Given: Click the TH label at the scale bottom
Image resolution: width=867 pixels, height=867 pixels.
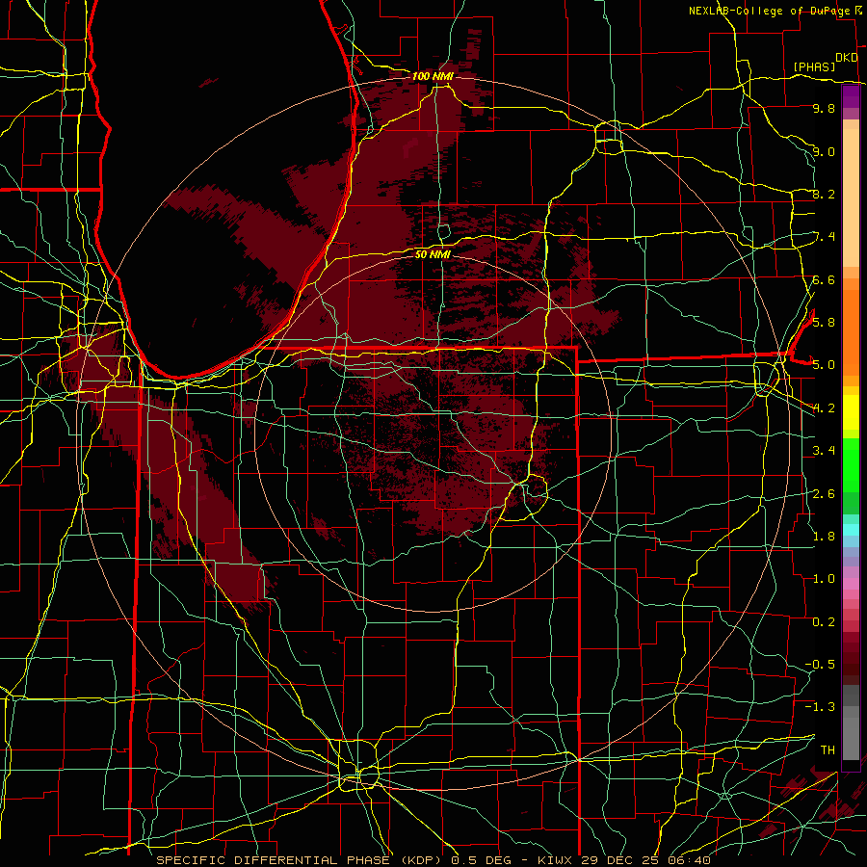Looking at the screenshot, I should [x=828, y=749].
